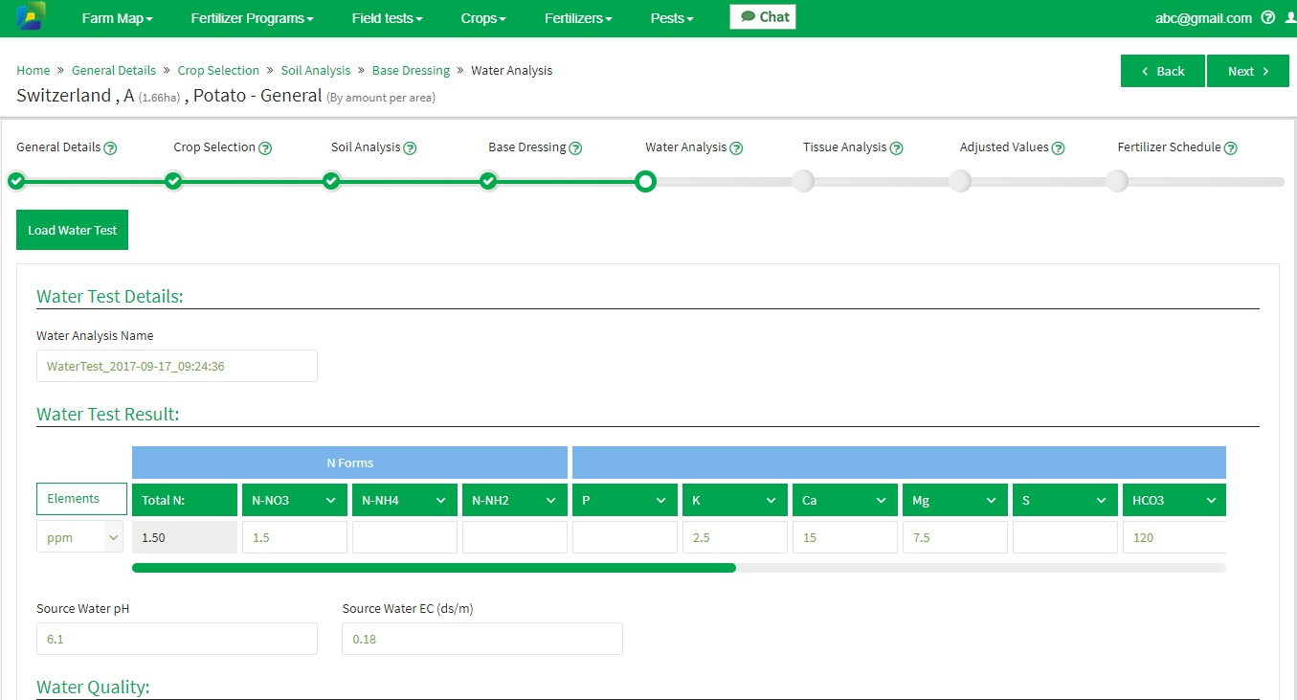The height and width of the screenshot is (700, 1297).
Task: Open the Farm Map menu
Action: [117, 18]
